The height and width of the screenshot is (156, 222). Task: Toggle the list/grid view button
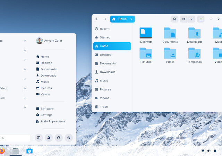(184, 19)
